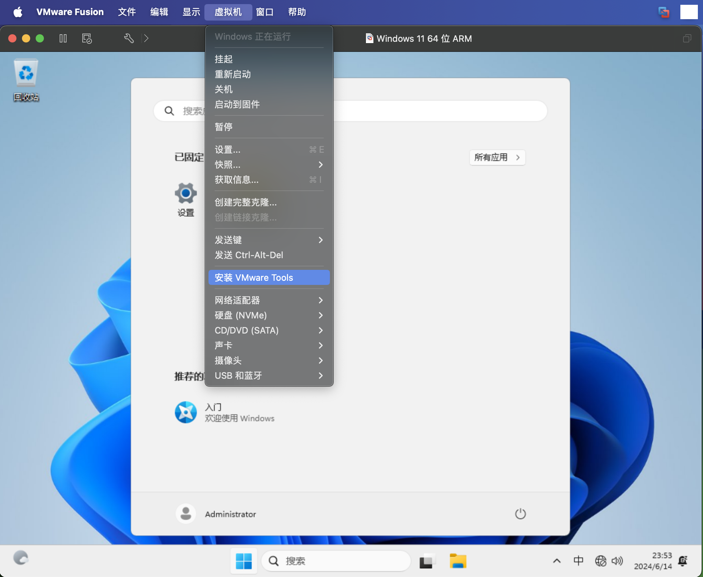
Task: Expand the USB 和蓝牙 submenu
Action: (x=269, y=376)
